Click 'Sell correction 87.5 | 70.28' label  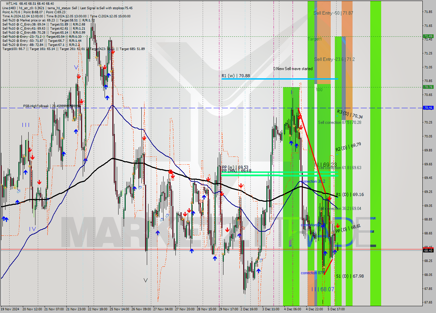tap(340, 122)
